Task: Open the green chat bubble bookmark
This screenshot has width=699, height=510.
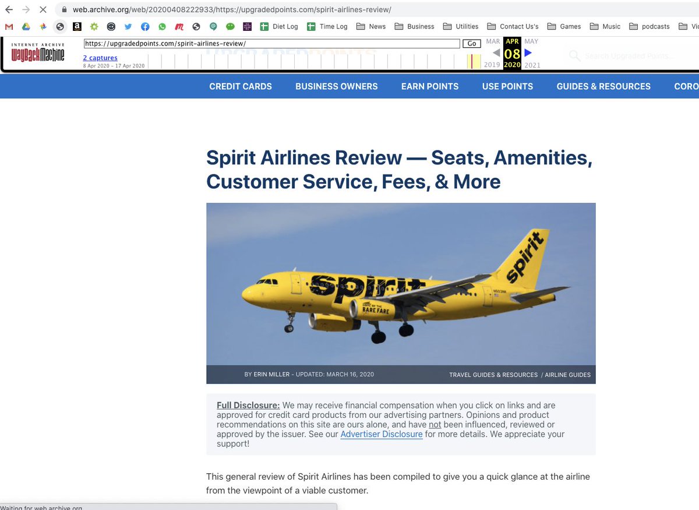Action: (x=231, y=26)
